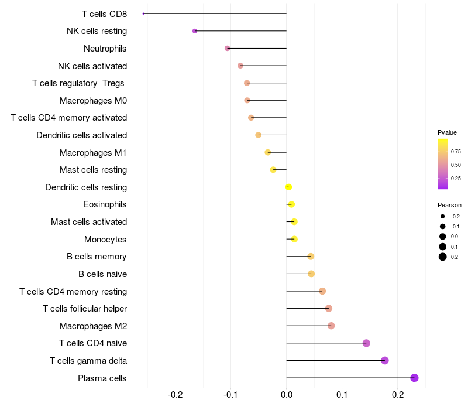Select the T cells gamma delta point
The image size is (468, 410).
click(385, 360)
